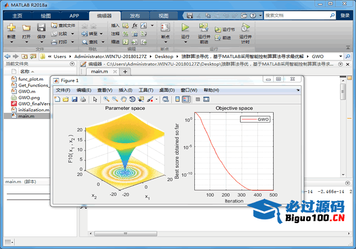Click Login (登录) button
The image size is (356, 249).
pos(345,15)
